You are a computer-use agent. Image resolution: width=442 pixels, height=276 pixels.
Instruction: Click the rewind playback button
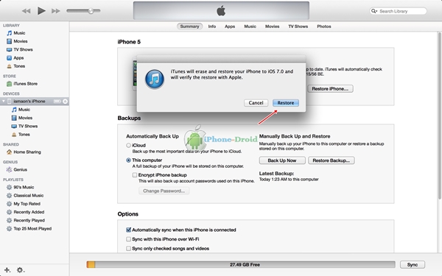pyautogui.click(x=27, y=11)
